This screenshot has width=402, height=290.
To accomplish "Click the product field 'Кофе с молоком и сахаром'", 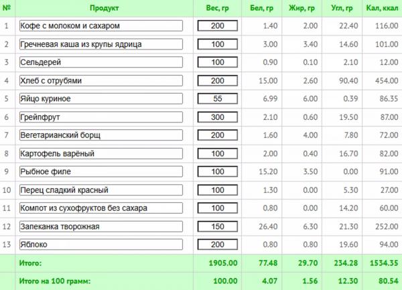I will coord(101,26).
